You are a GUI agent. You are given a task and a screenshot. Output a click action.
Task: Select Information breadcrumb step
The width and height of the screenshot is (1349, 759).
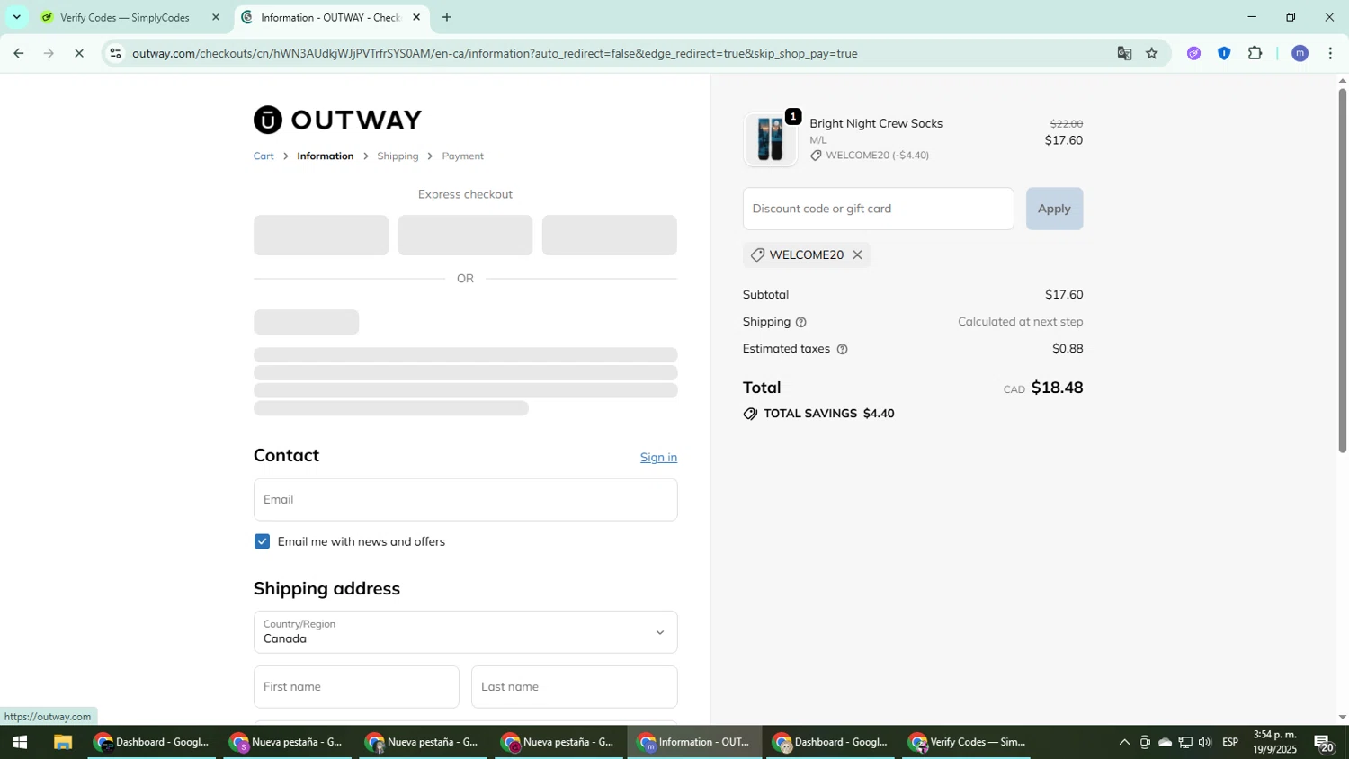tap(326, 156)
